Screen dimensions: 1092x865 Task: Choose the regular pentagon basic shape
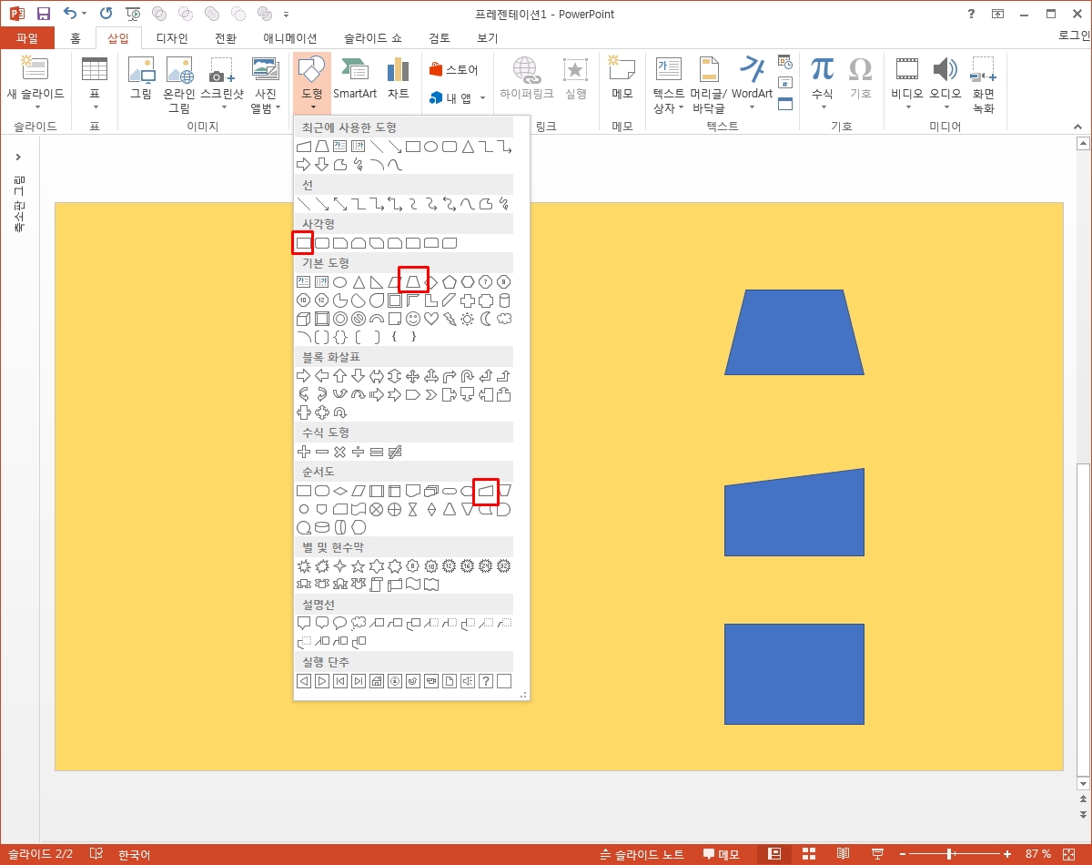click(450, 282)
